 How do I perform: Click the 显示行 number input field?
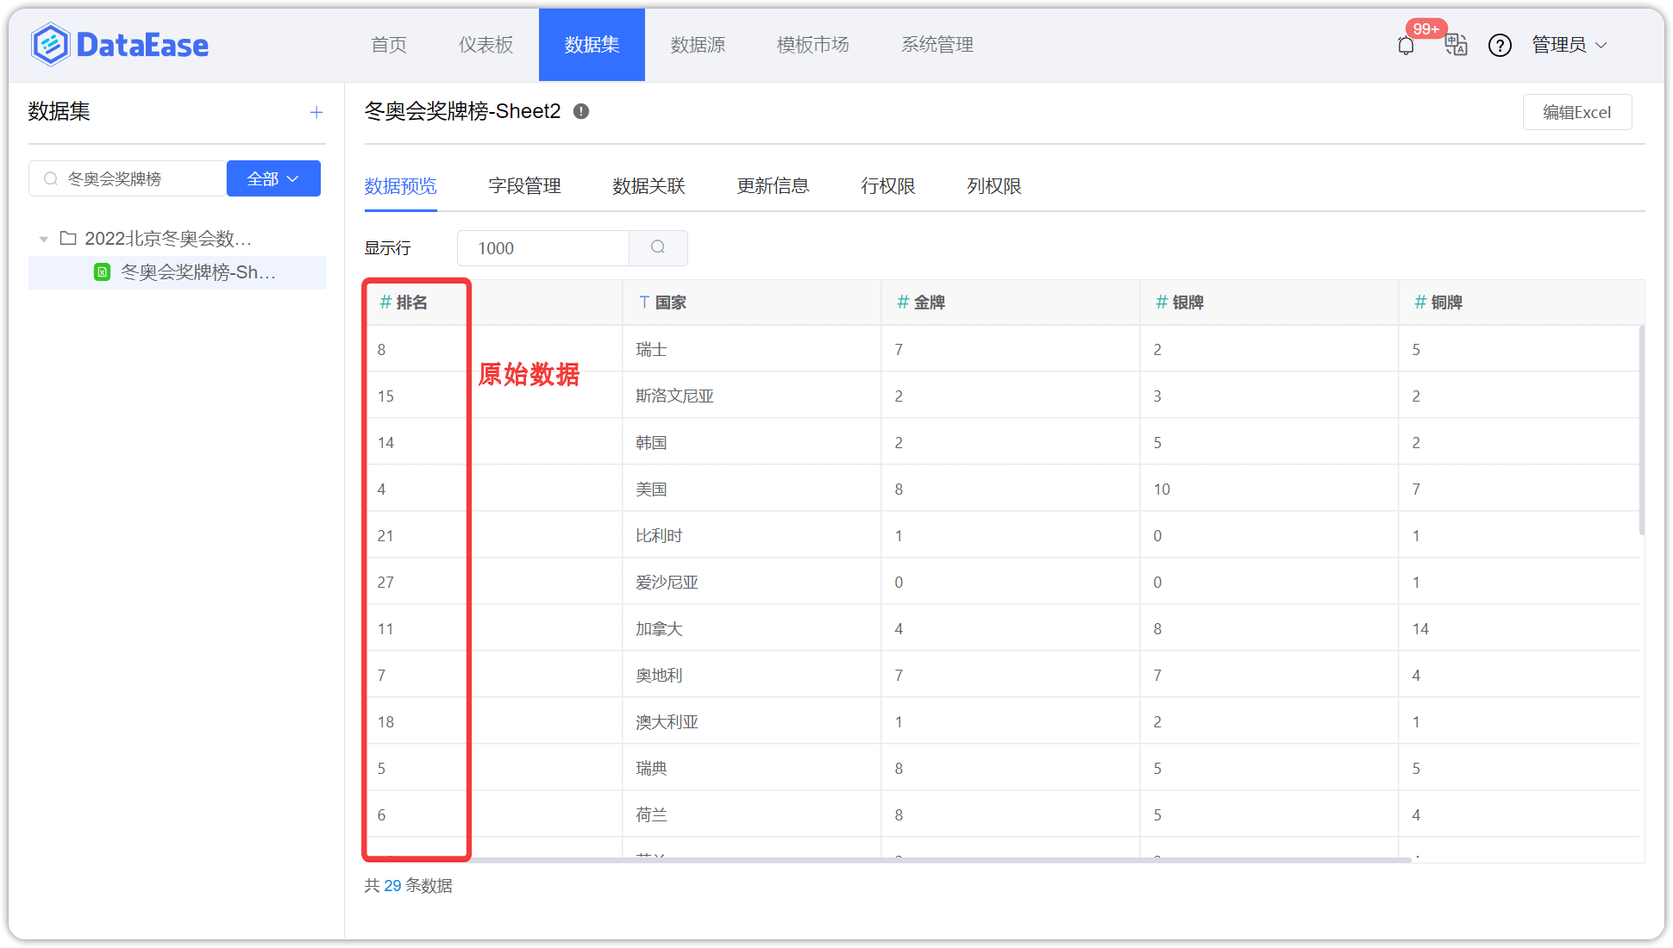tap(543, 248)
